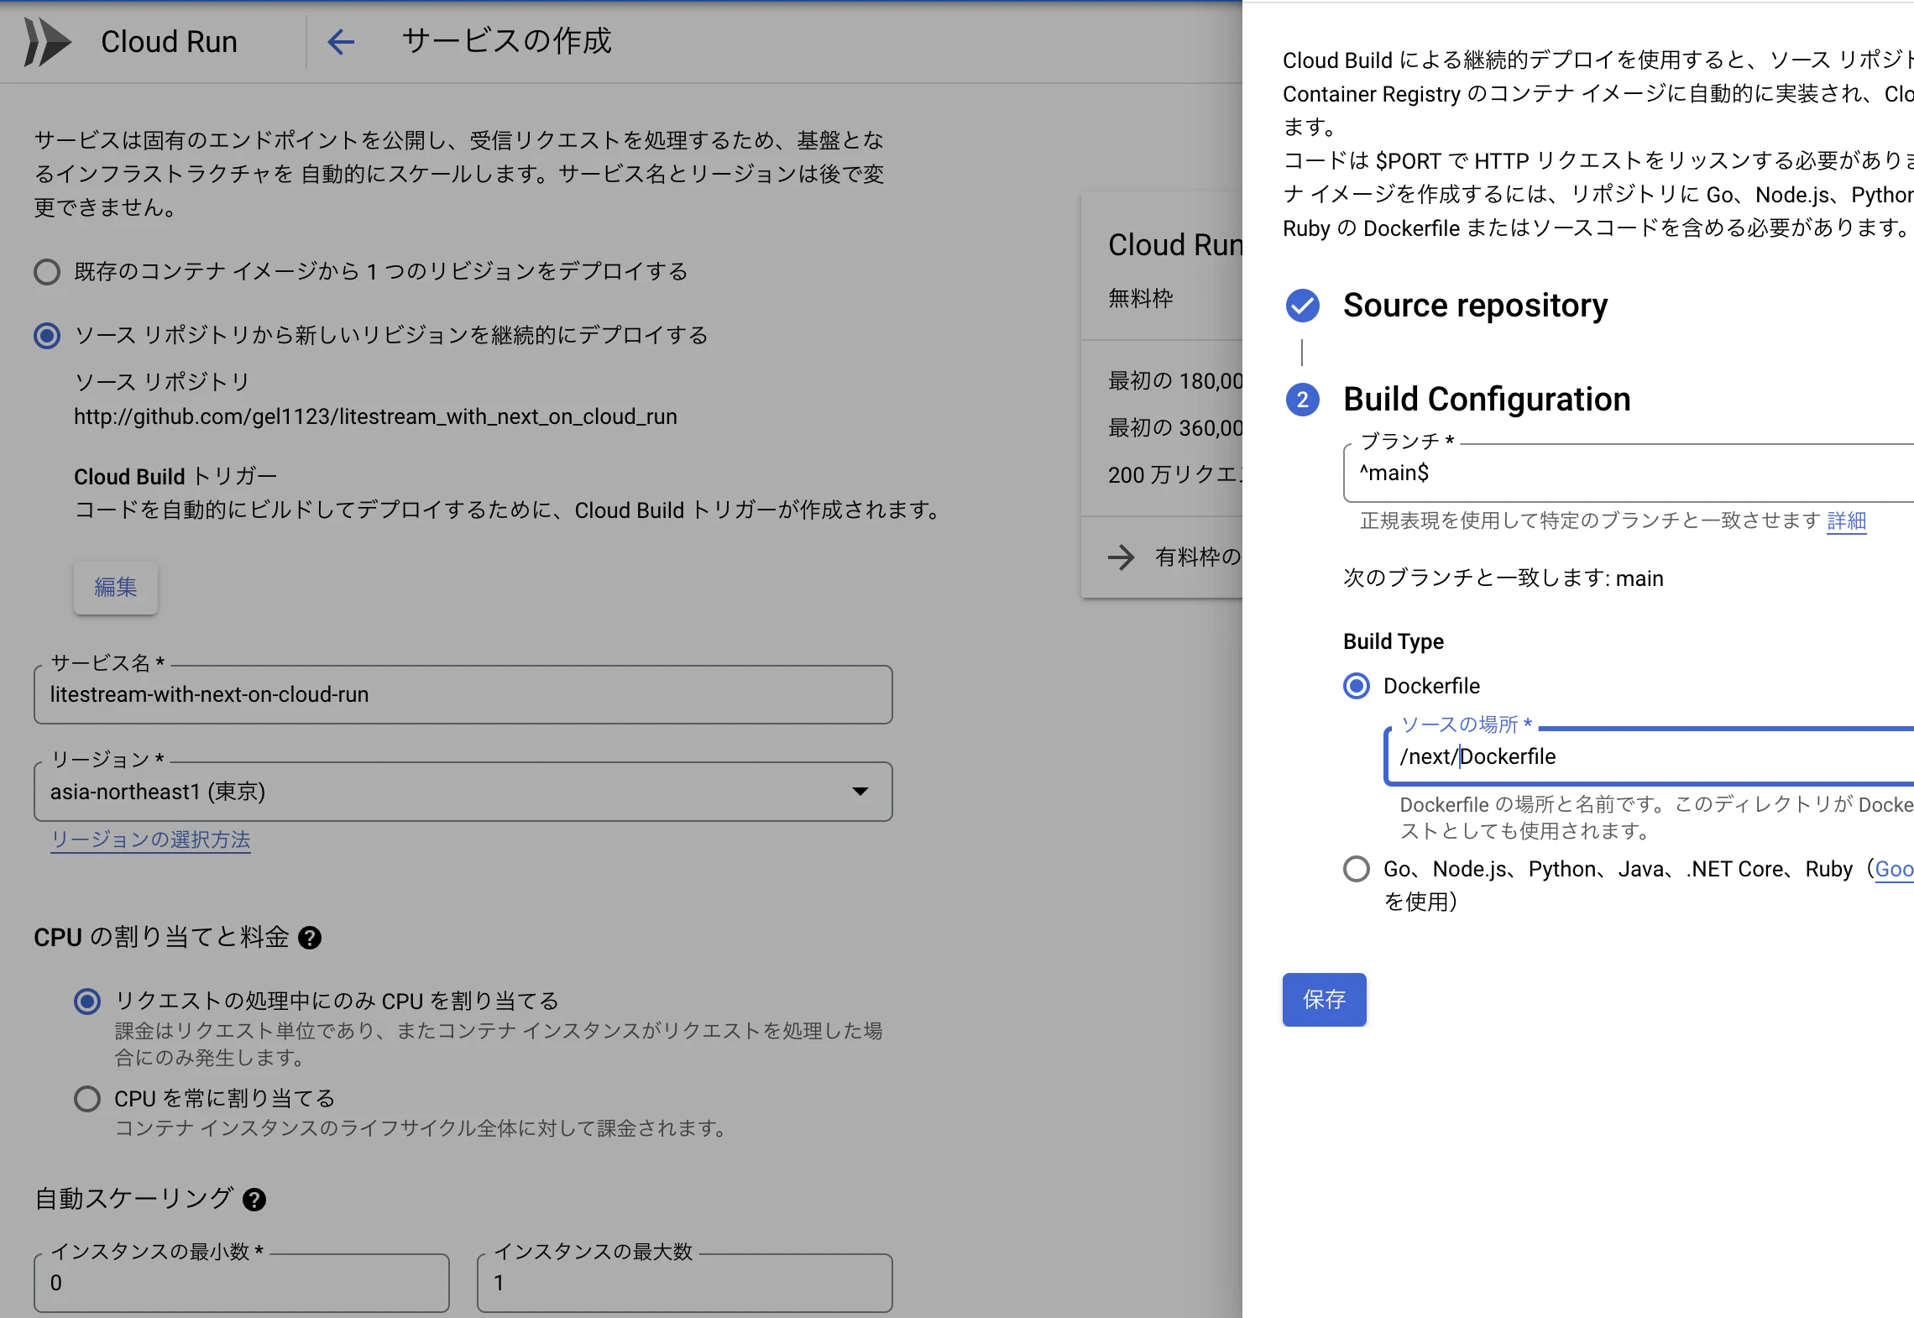
Task: Click the 編集 button
Action: [x=116, y=587]
